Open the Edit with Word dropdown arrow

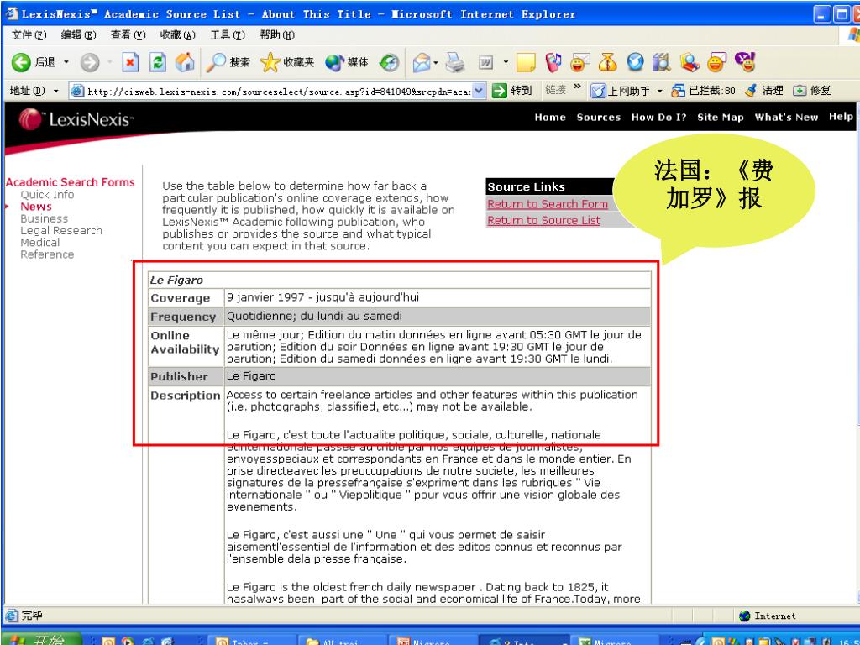click(x=505, y=62)
